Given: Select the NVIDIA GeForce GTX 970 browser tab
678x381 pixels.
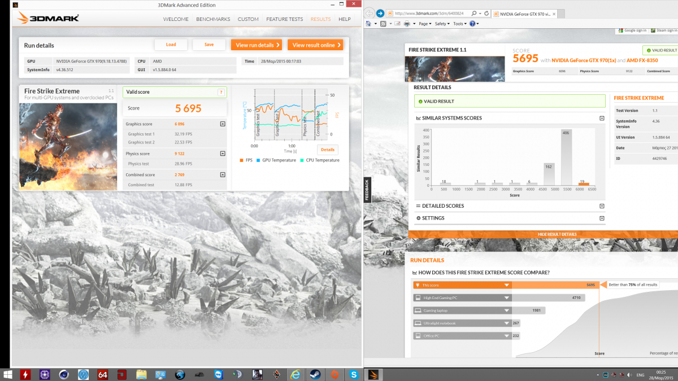Looking at the screenshot, I should pyautogui.click(x=524, y=13).
